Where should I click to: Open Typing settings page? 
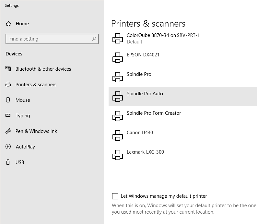tap(23, 116)
